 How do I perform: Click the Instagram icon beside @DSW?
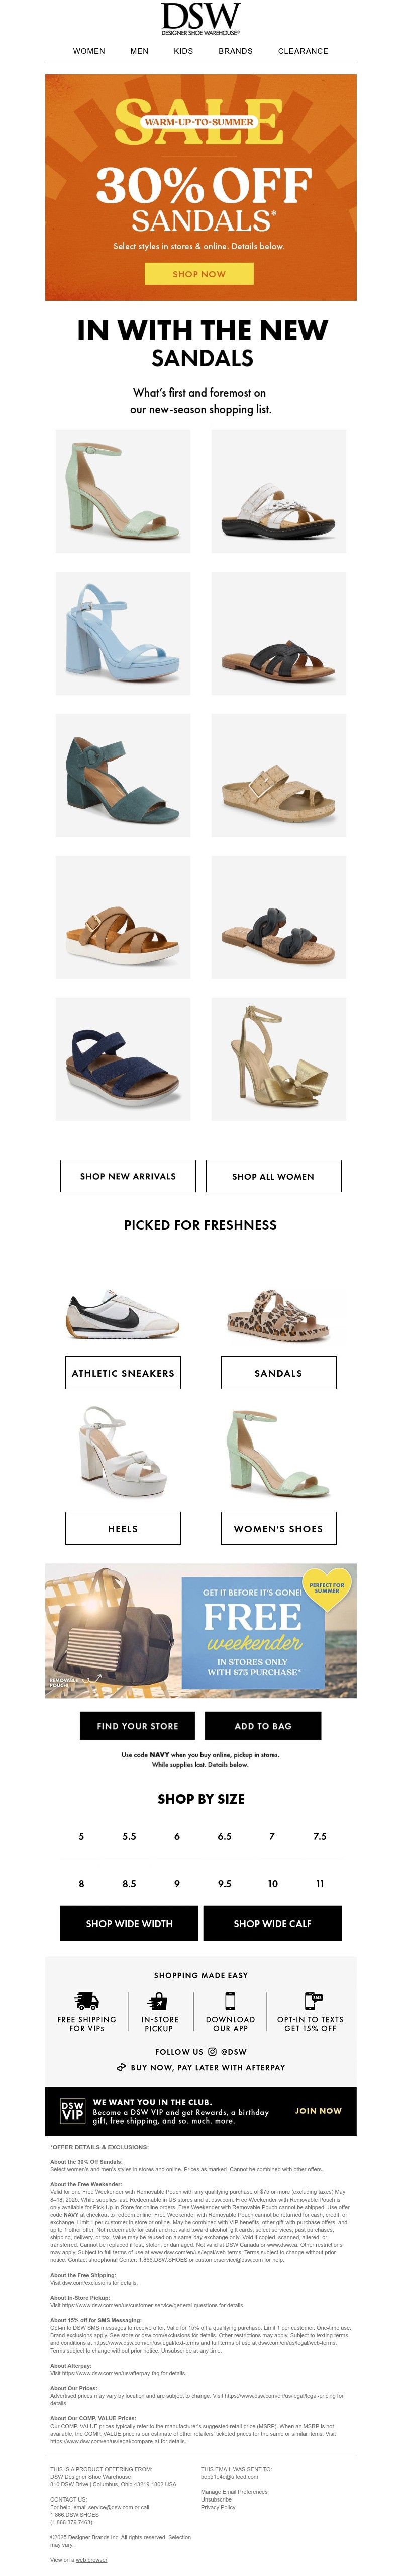(212, 2051)
